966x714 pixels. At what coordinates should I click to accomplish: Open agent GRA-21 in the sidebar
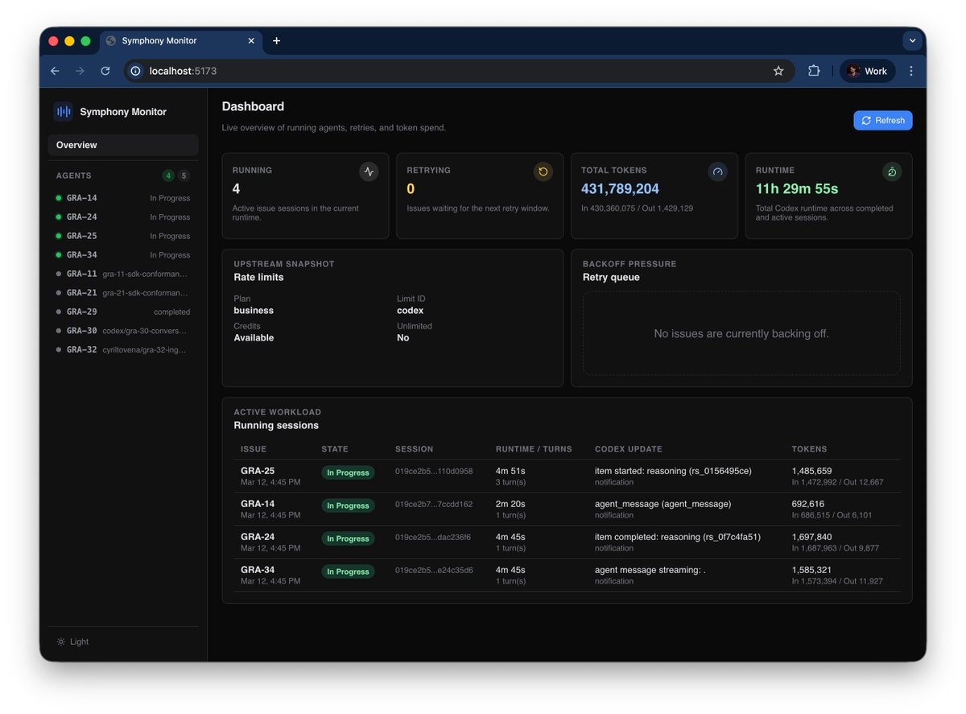click(x=123, y=292)
